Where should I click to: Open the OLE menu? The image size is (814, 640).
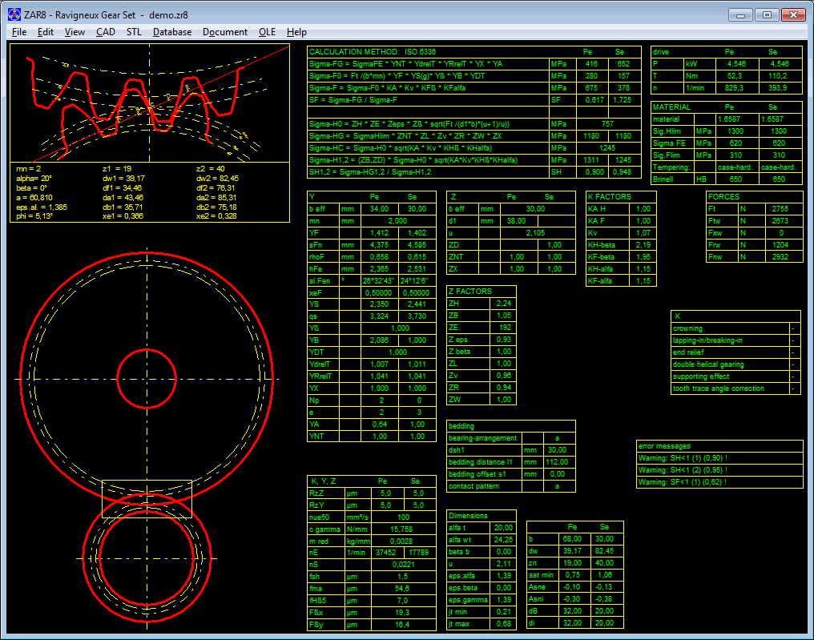coord(267,32)
